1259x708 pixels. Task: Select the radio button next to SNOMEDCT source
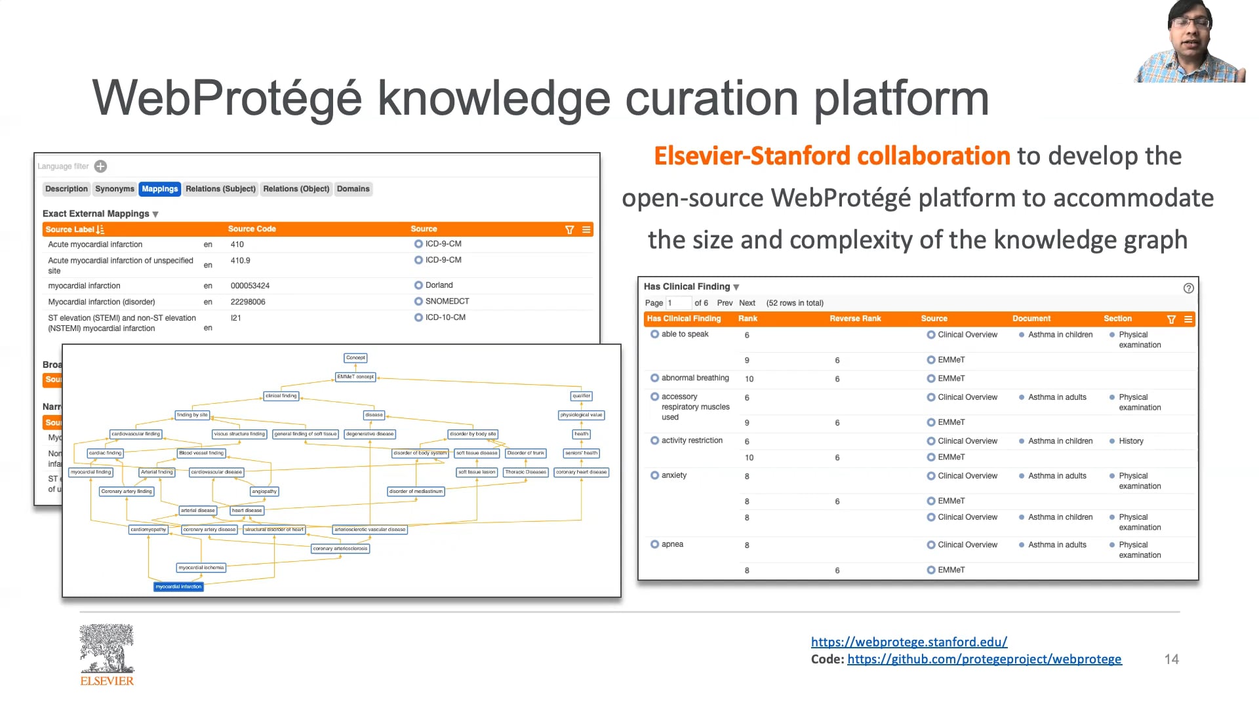pyautogui.click(x=418, y=301)
